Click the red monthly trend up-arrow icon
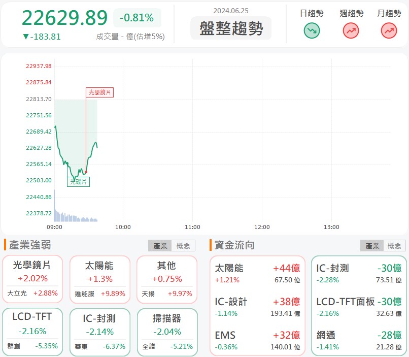 [x=389, y=30]
